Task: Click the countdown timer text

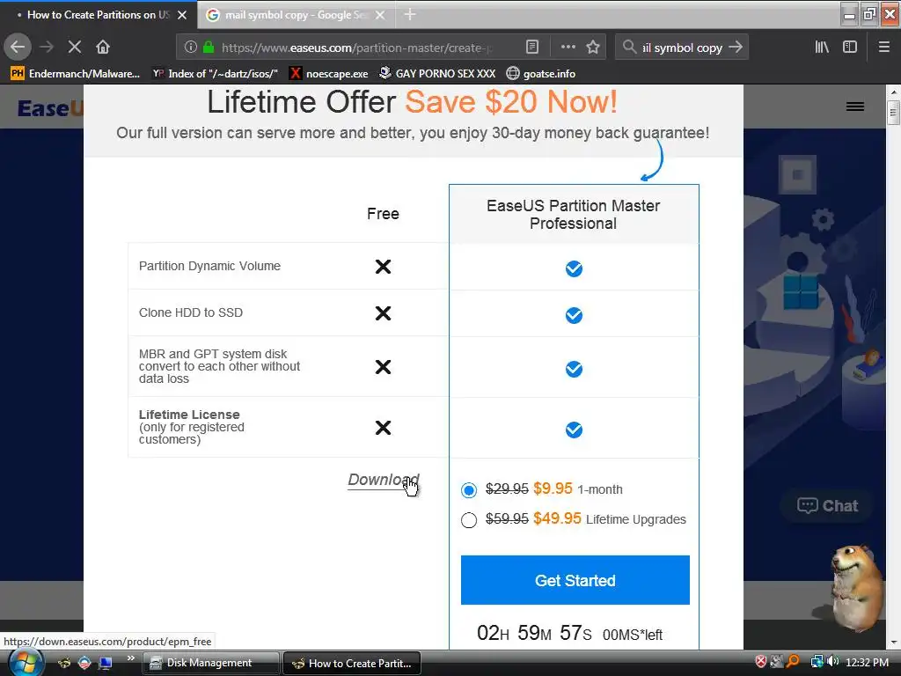Action: point(569,634)
